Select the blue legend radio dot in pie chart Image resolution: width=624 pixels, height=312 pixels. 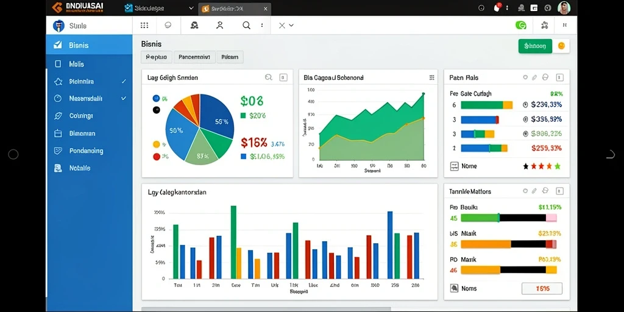click(x=156, y=98)
